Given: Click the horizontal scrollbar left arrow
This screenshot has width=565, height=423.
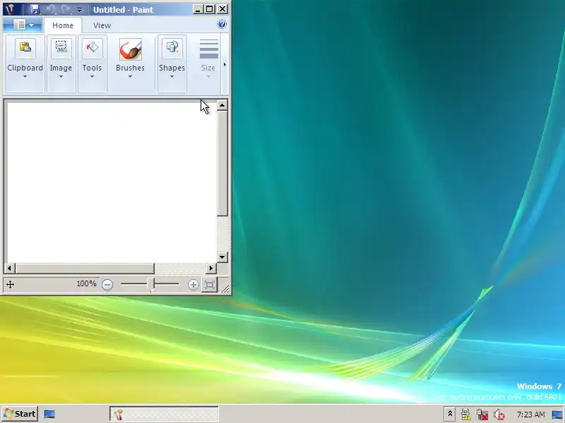Looking at the screenshot, I should (x=10, y=269).
